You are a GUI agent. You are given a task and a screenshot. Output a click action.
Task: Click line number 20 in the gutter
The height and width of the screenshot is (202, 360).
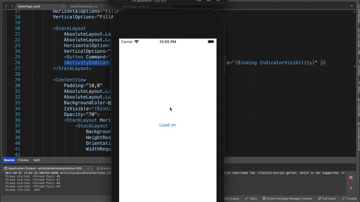click(x=17, y=28)
